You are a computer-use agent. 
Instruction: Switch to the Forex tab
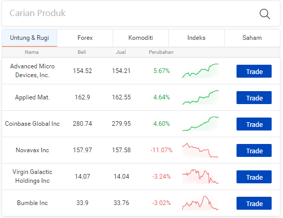pyautogui.click(x=85, y=38)
